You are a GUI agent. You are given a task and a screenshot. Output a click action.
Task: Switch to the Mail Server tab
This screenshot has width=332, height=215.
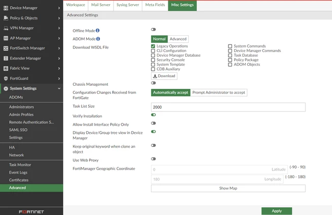click(x=101, y=5)
